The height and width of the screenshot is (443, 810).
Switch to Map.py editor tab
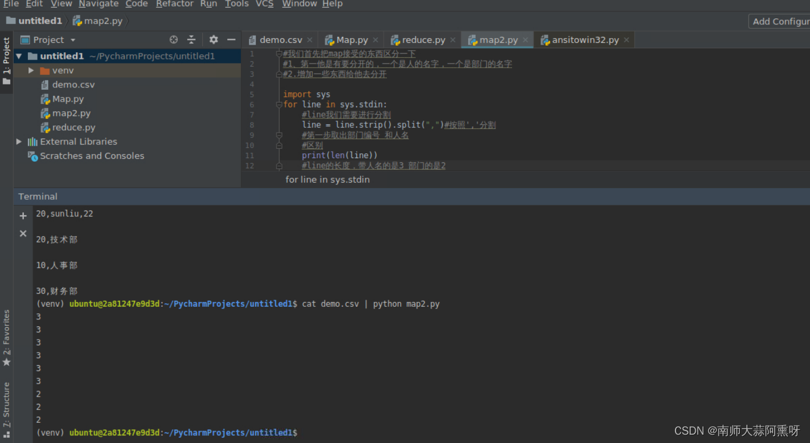point(351,40)
